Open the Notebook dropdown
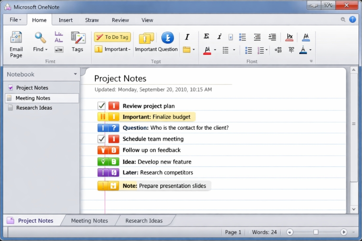This screenshot has width=362, height=241. (75, 74)
